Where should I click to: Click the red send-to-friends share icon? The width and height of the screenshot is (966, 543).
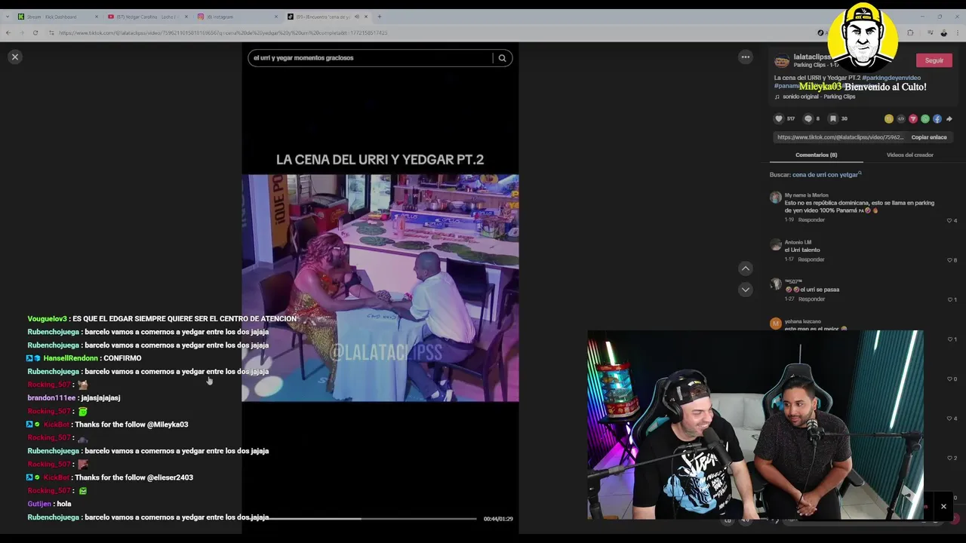click(x=913, y=119)
